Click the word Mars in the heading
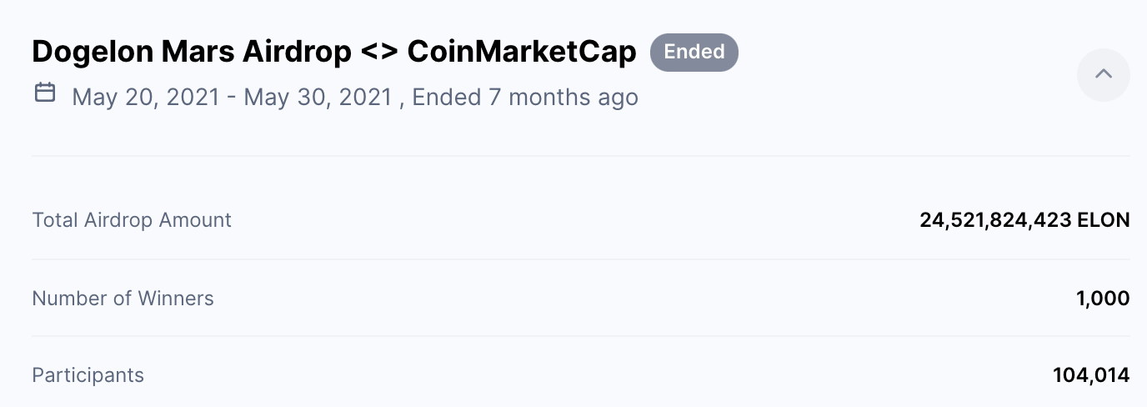The image size is (1147, 407). (198, 53)
